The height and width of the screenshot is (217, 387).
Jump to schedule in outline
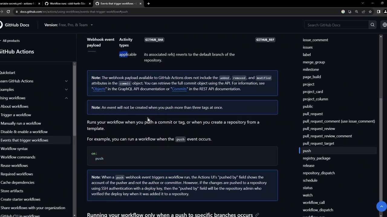click(310, 180)
